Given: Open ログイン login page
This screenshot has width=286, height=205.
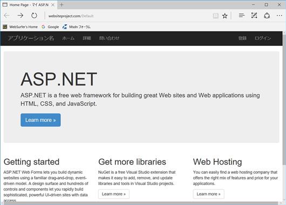Looking at the screenshot, I should (x=263, y=38).
